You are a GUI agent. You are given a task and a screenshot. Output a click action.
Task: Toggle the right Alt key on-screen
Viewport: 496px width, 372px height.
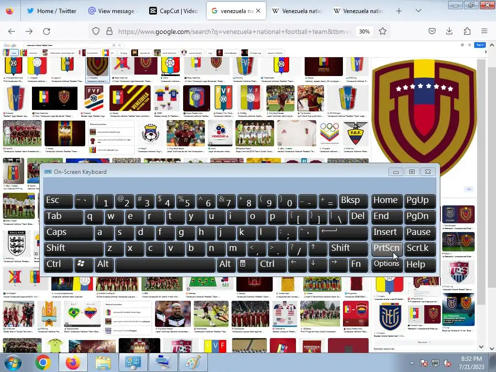(x=226, y=265)
